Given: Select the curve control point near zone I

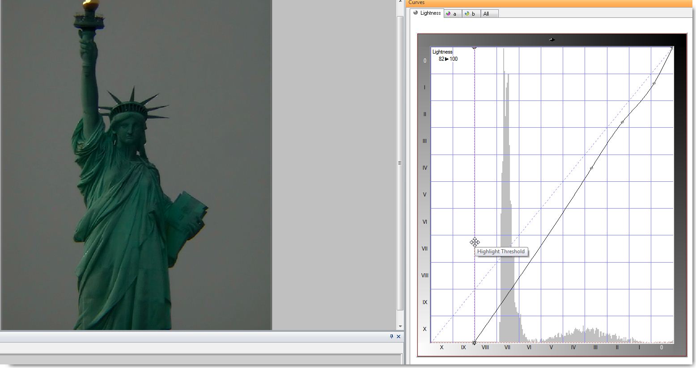Looking at the screenshot, I should pyautogui.click(x=654, y=83).
